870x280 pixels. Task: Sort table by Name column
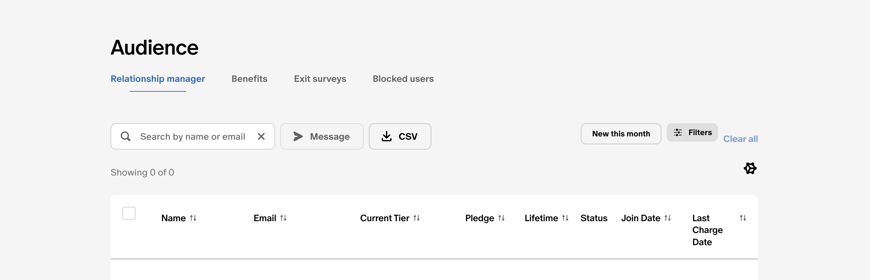pyautogui.click(x=193, y=218)
